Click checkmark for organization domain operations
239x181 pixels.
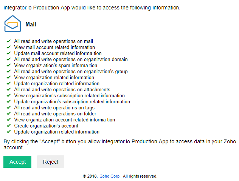pyautogui.click(x=8, y=60)
